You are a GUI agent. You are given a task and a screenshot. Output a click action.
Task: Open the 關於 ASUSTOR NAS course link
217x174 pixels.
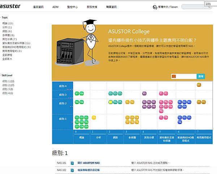89,163
